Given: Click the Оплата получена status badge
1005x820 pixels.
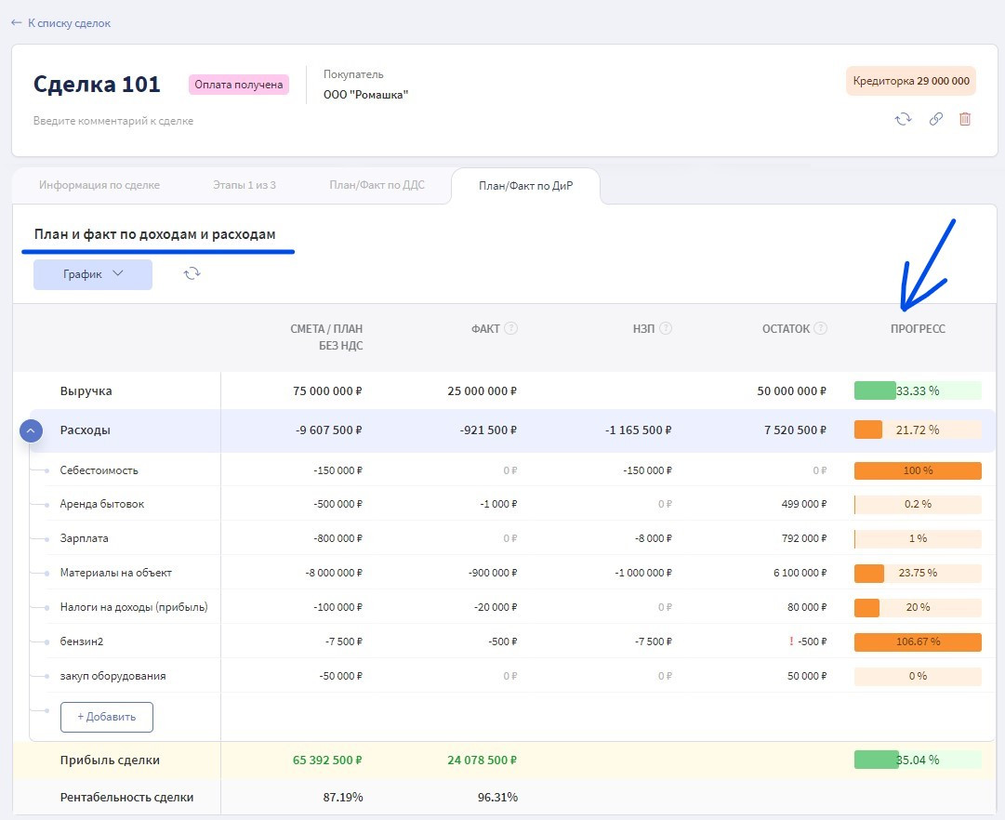Looking at the screenshot, I should (x=239, y=85).
